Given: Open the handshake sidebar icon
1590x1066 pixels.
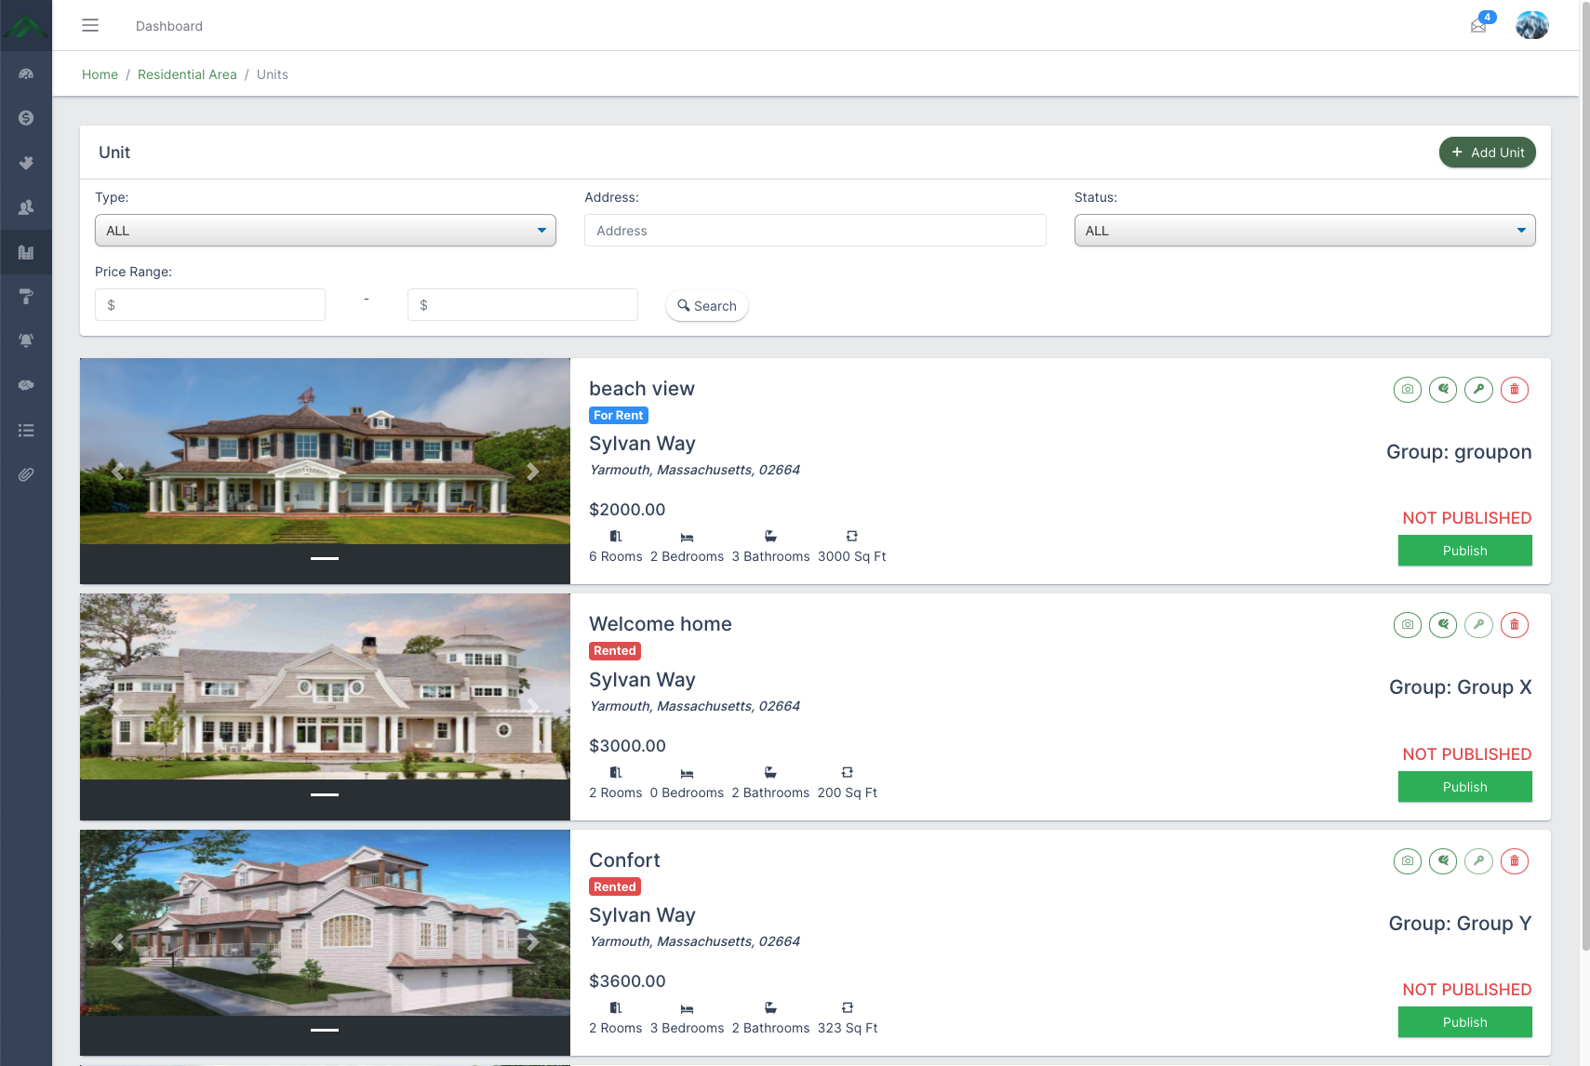Looking at the screenshot, I should pyautogui.click(x=26, y=385).
